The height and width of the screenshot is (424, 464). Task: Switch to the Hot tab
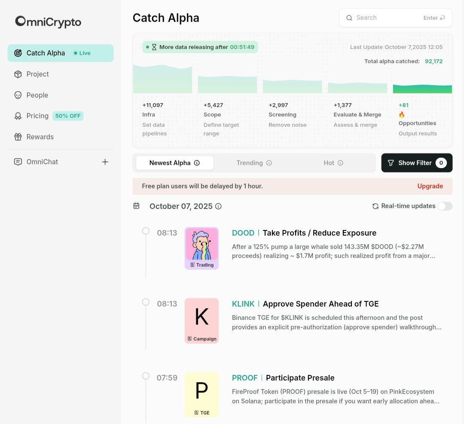[333, 163]
